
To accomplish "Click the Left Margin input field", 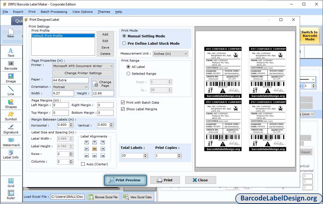I will 60,105.
